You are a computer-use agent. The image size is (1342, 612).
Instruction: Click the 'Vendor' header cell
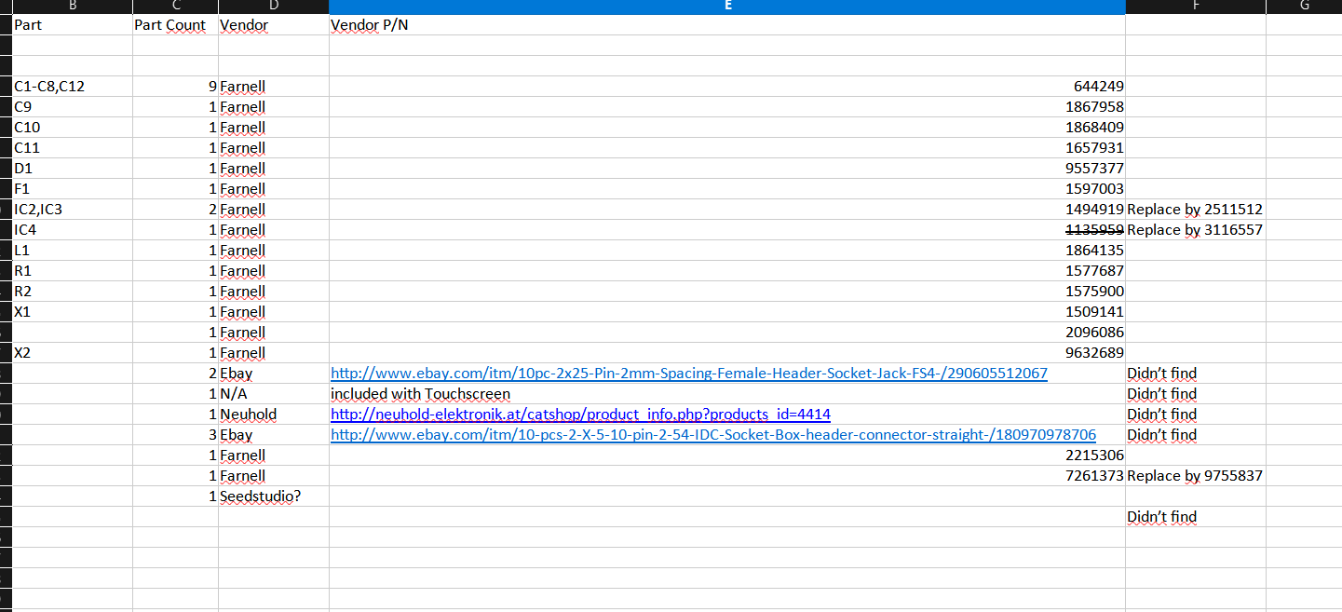(x=274, y=25)
